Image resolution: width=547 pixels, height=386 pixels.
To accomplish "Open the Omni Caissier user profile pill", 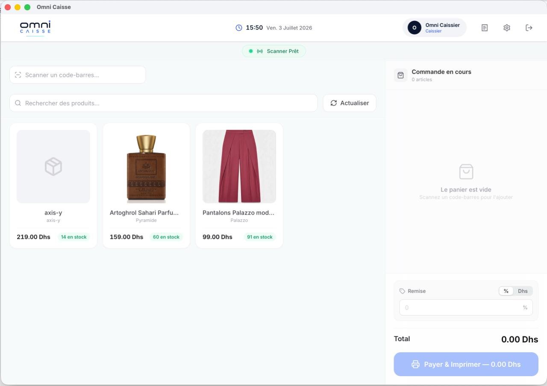I will [x=435, y=28].
